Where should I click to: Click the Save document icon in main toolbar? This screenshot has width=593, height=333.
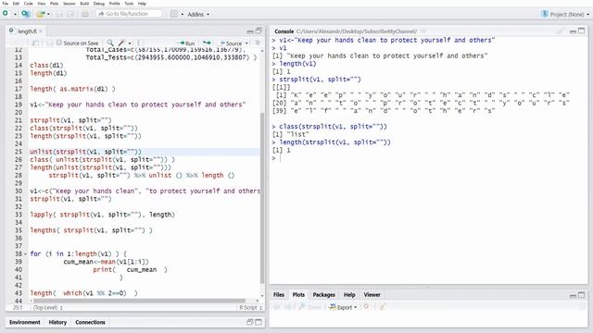point(59,14)
